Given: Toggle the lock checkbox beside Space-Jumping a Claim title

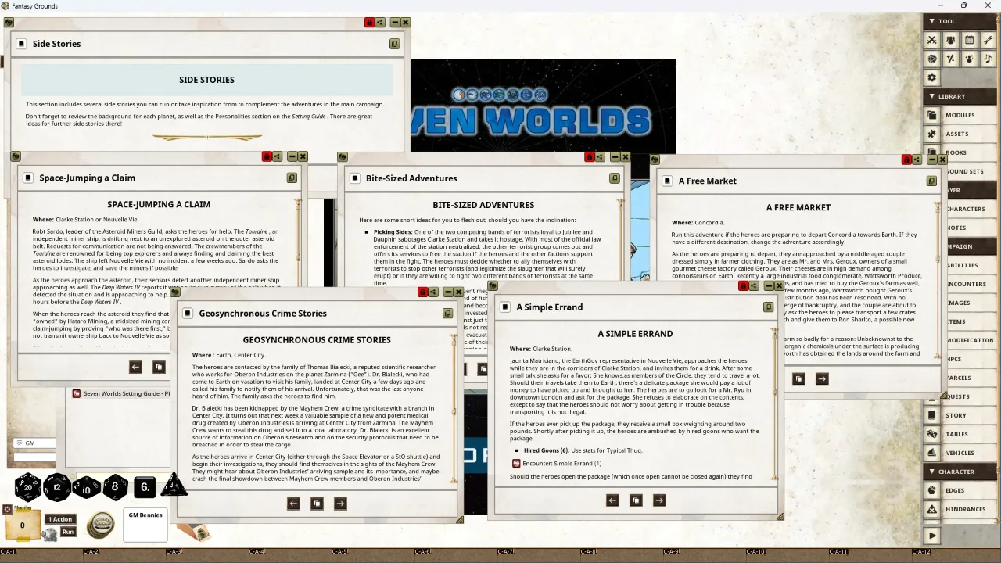Looking at the screenshot, I should pos(27,178).
